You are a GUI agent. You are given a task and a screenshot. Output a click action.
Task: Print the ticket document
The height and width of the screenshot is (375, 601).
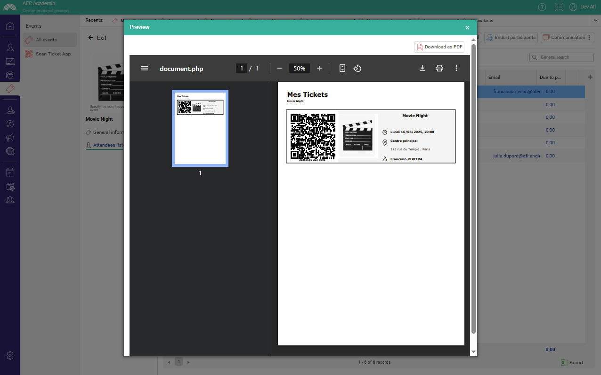(439, 68)
